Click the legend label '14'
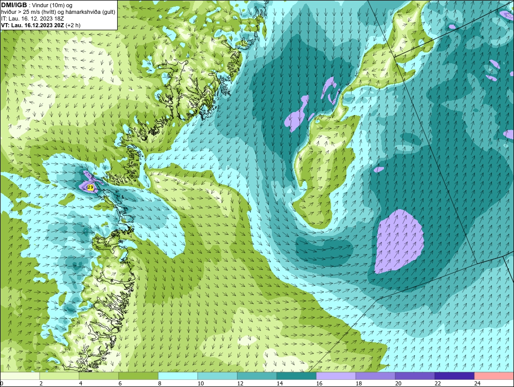Screen dimensions: 514x387 click(280, 383)
